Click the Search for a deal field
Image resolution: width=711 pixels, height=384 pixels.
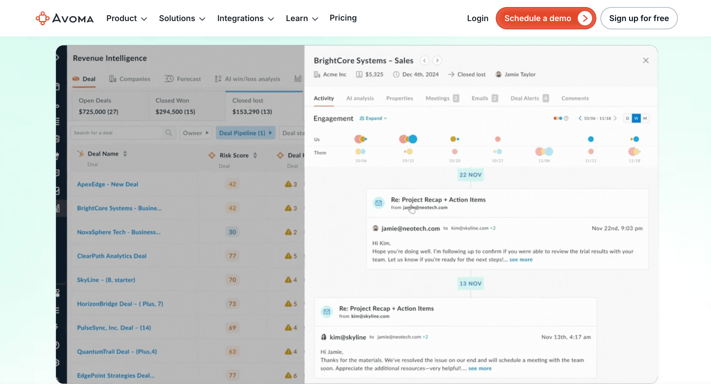coord(123,133)
